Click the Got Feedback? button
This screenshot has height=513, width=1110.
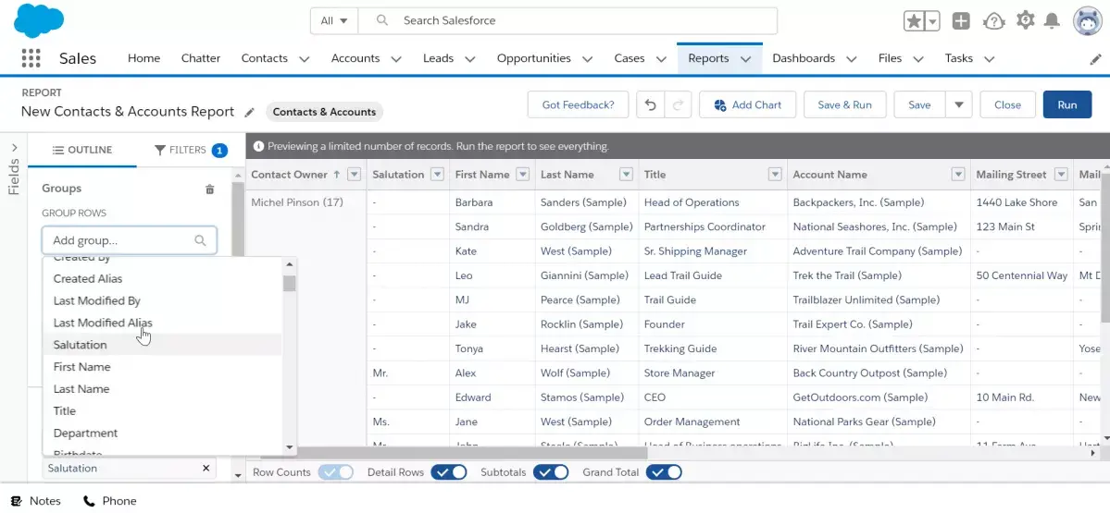tap(578, 104)
